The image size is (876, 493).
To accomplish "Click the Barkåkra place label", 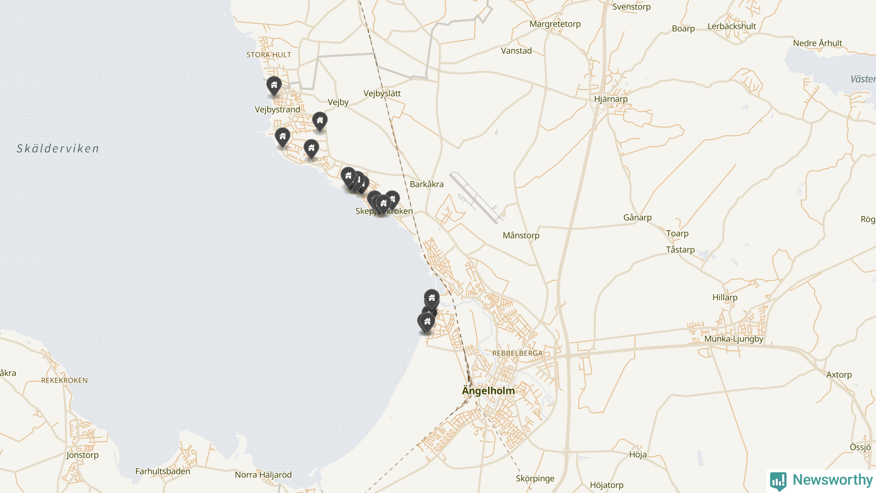I will [427, 184].
